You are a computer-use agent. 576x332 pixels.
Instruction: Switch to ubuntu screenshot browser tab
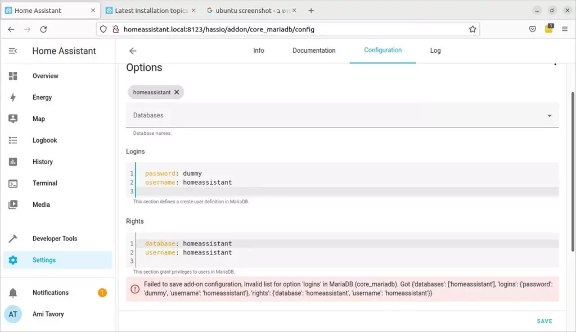click(x=251, y=11)
